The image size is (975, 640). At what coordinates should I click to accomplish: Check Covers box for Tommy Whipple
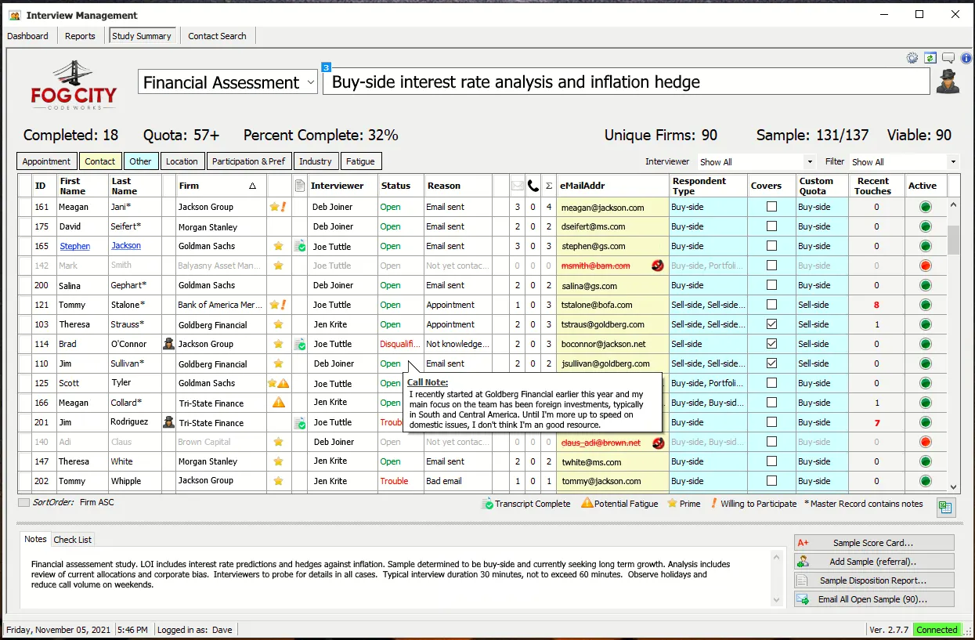pyautogui.click(x=771, y=481)
